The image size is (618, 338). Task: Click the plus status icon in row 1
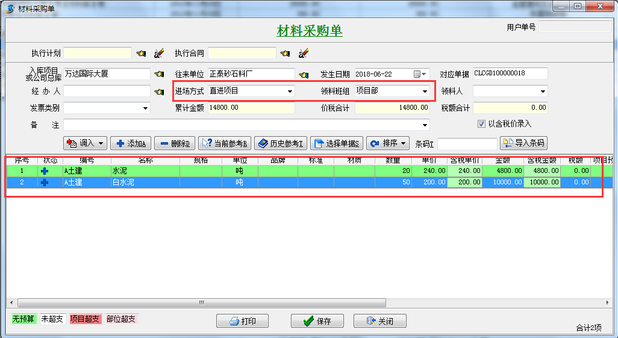(44, 171)
